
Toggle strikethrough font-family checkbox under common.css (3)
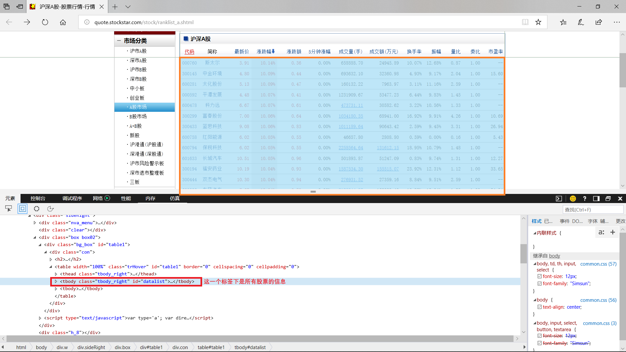coord(540,343)
